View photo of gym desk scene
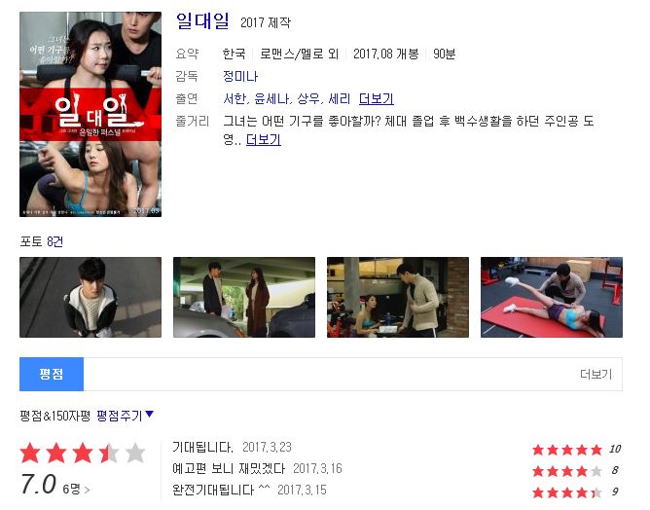650x510 pixels. [x=398, y=297]
